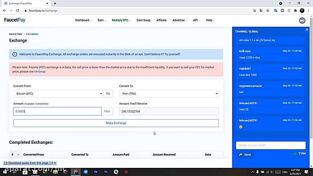Click the What's on your mind chat box
Screen dimensions: 313x176
point(271,145)
